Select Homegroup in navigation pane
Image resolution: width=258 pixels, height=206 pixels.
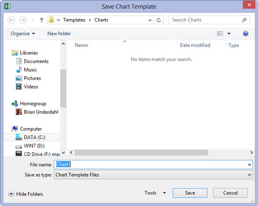pos(29,104)
